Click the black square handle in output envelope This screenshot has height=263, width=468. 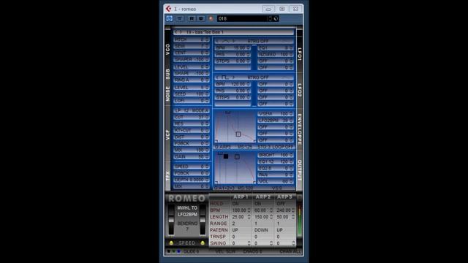pos(226,156)
